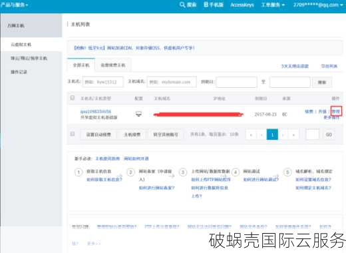Click the 5天无理由退款 link
Image resolution: width=346 pixels, height=253 pixels.
[x=295, y=66]
